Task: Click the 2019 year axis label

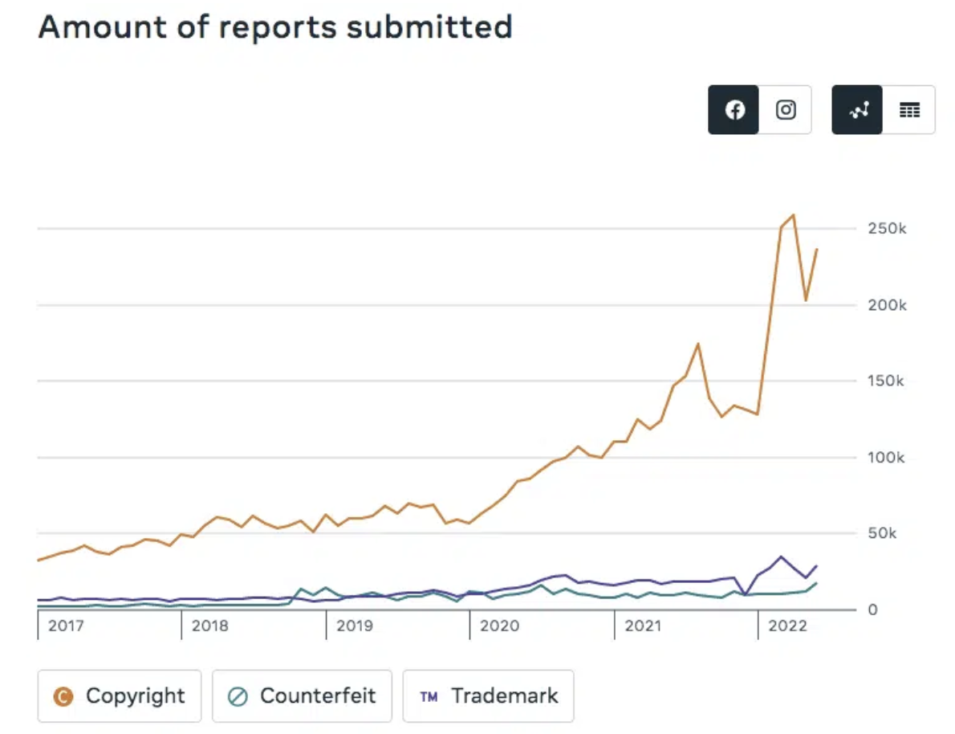Action: 354,626
